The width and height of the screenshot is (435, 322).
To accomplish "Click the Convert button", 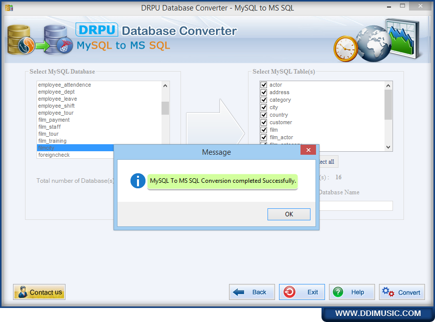I will [401, 292].
